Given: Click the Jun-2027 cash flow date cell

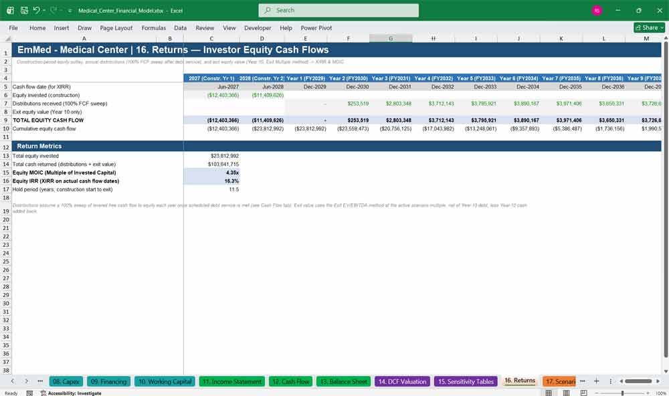Looking at the screenshot, I should [x=211, y=87].
